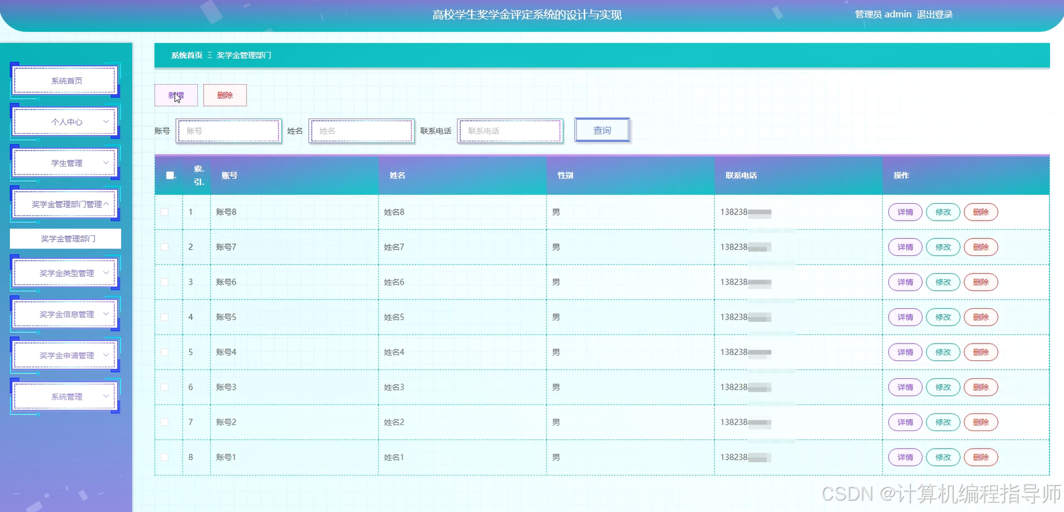
Task: Click 删除 for row 账号5
Action: pos(981,317)
